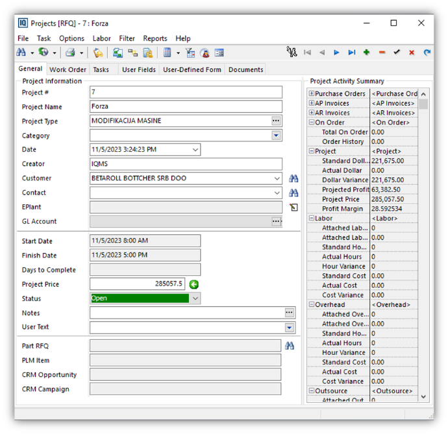Screen dimensions: 448x434
Task: Click ellipsis button next to Project Type
Action: click(276, 121)
